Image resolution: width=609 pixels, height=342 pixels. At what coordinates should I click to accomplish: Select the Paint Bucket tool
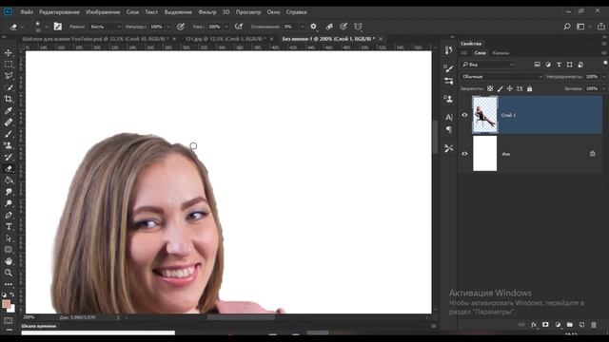(x=9, y=180)
